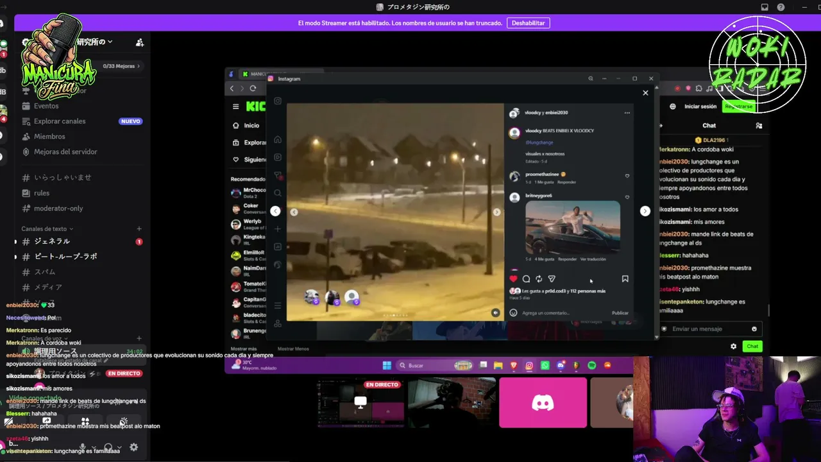
Task: Repost the Instagram post with the arrows icon
Action: (x=539, y=278)
